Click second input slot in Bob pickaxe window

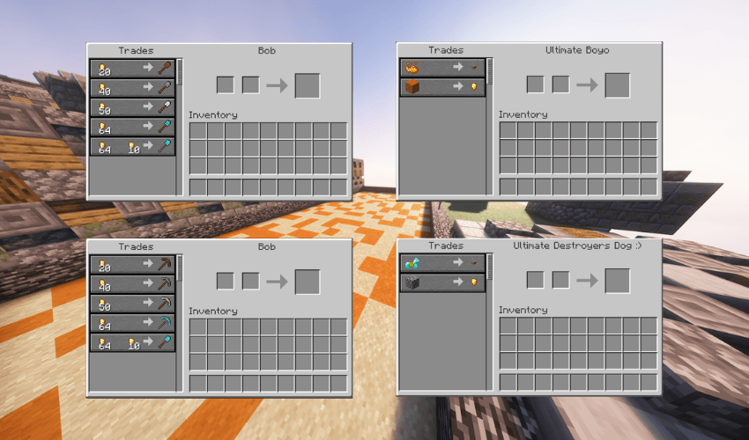tap(251, 282)
